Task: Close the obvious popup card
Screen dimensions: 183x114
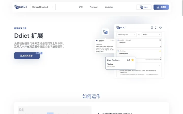Action: pos(114,40)
